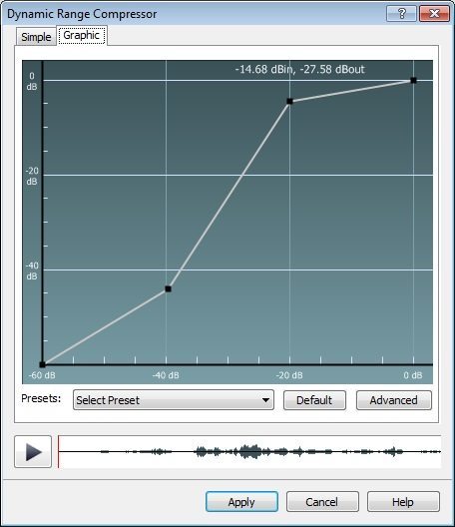Click the -40 dB vertical axis label

click(x=32, y=270)
